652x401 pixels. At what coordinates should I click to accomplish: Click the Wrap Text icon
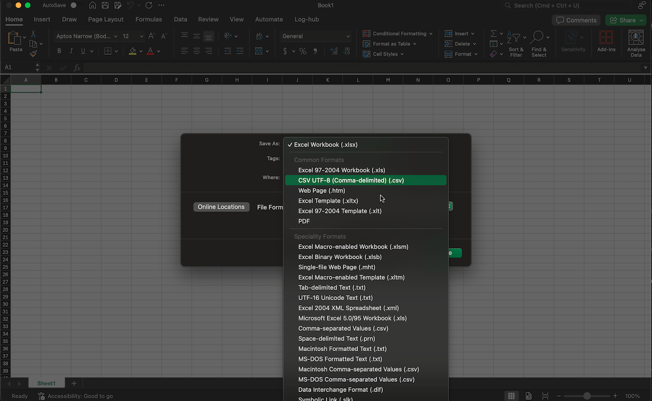259,36
